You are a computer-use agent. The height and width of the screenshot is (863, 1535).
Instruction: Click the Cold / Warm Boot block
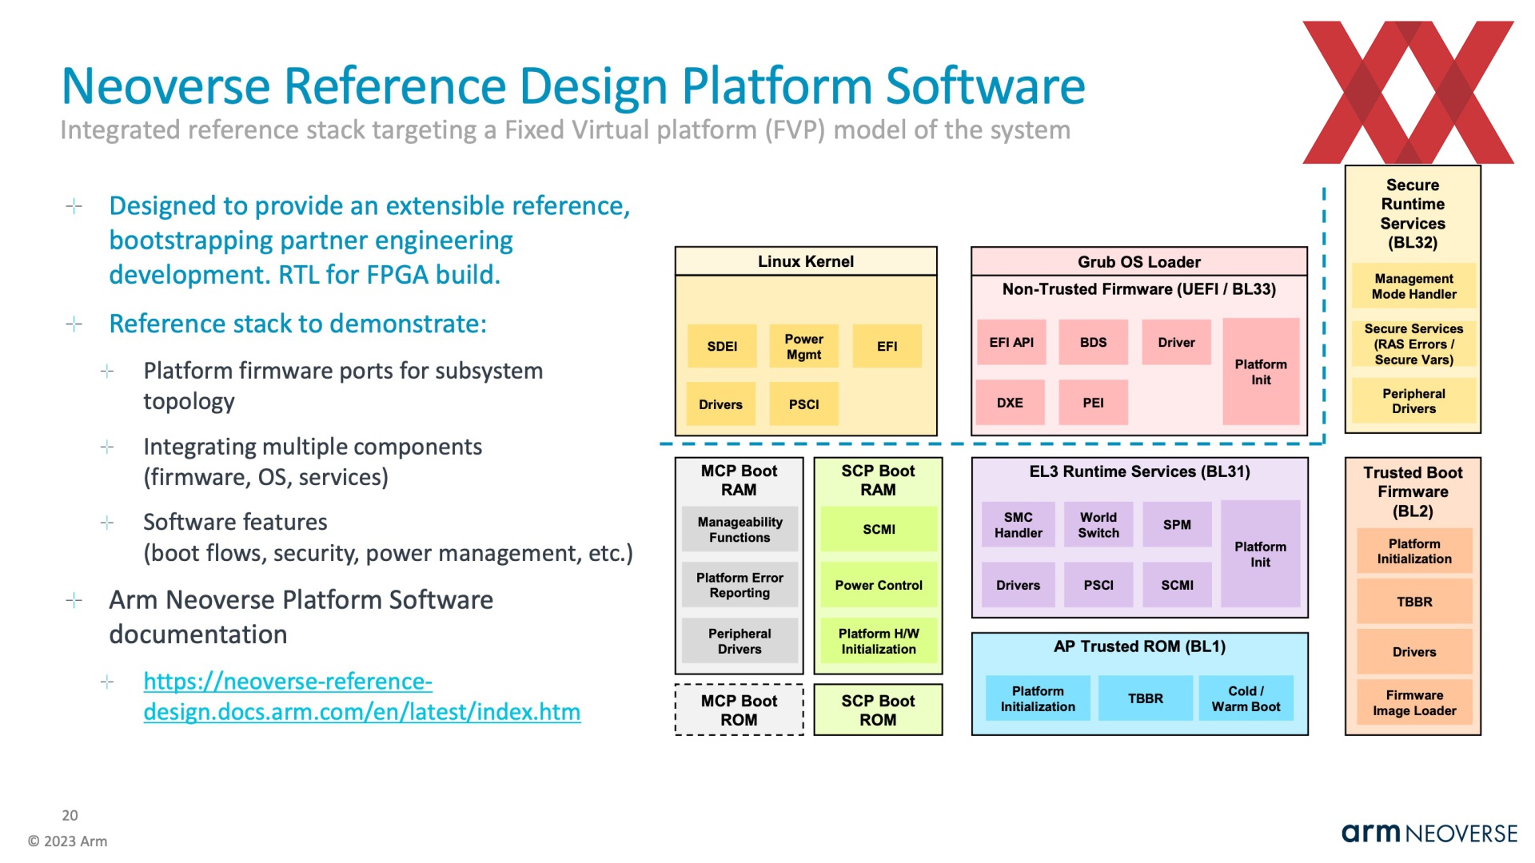point(1245,698)
